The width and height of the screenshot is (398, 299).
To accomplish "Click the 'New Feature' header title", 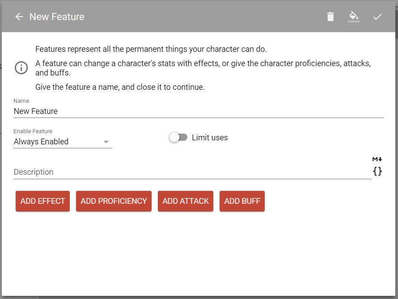I will click(x=57, y=17).
